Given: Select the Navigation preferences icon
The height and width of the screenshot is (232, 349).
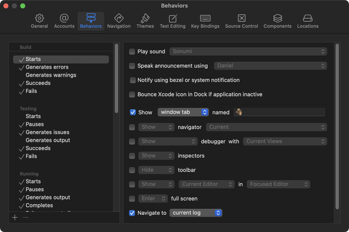Looking at the screenshot, I should coord(119,18).
